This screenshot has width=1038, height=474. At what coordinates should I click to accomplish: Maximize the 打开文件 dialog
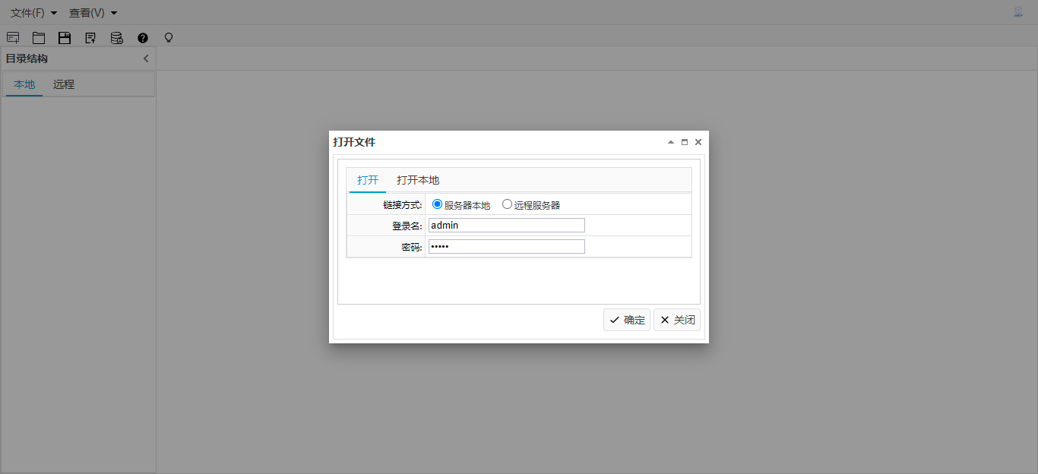[685, 142]
